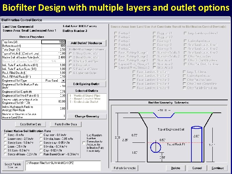Viewport: 232px width, 174px height.
Task: Select '2 - Broad Crested Weir' in Selected Outlets
Action: pyautogui.click(x=85, y=99)
